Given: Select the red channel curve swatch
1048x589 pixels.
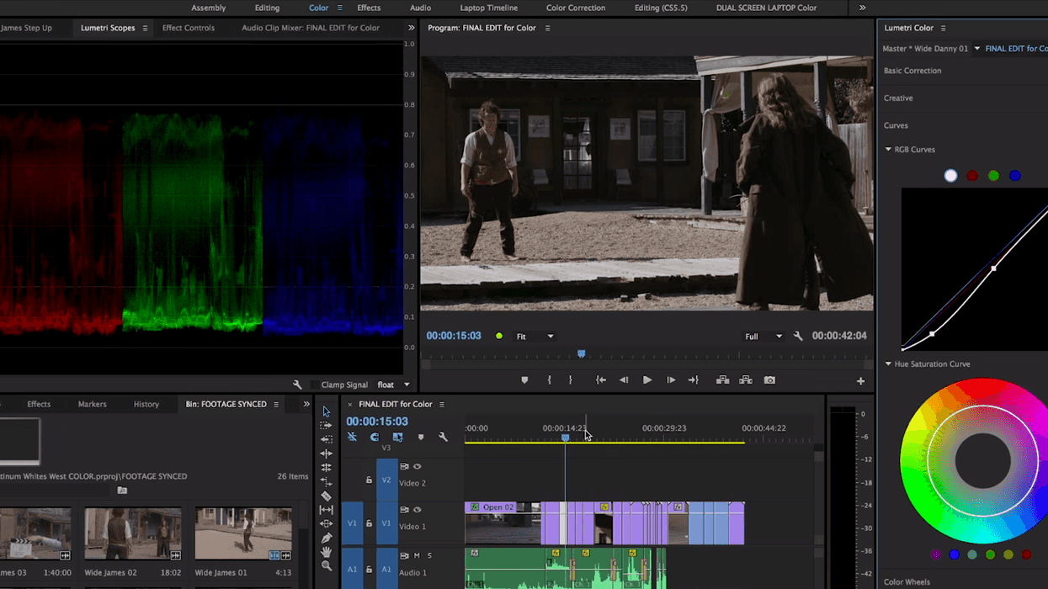Looking at the screenshot, I should point(972,176).
